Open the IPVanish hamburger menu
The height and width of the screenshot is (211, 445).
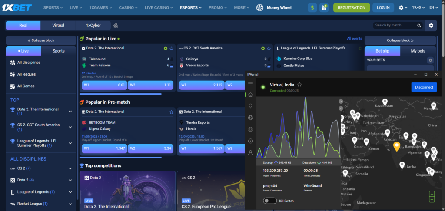250,83
